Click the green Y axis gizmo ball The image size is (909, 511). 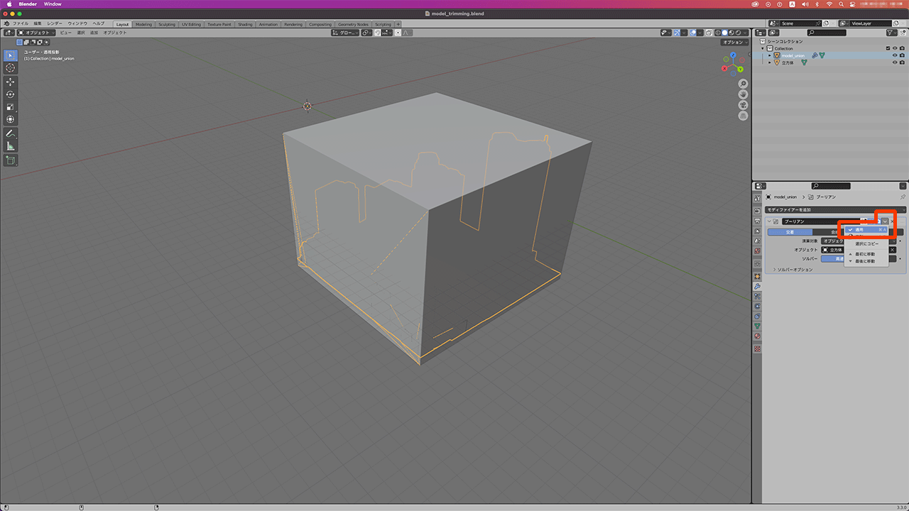pyautogui.click(x=740, y=70)
